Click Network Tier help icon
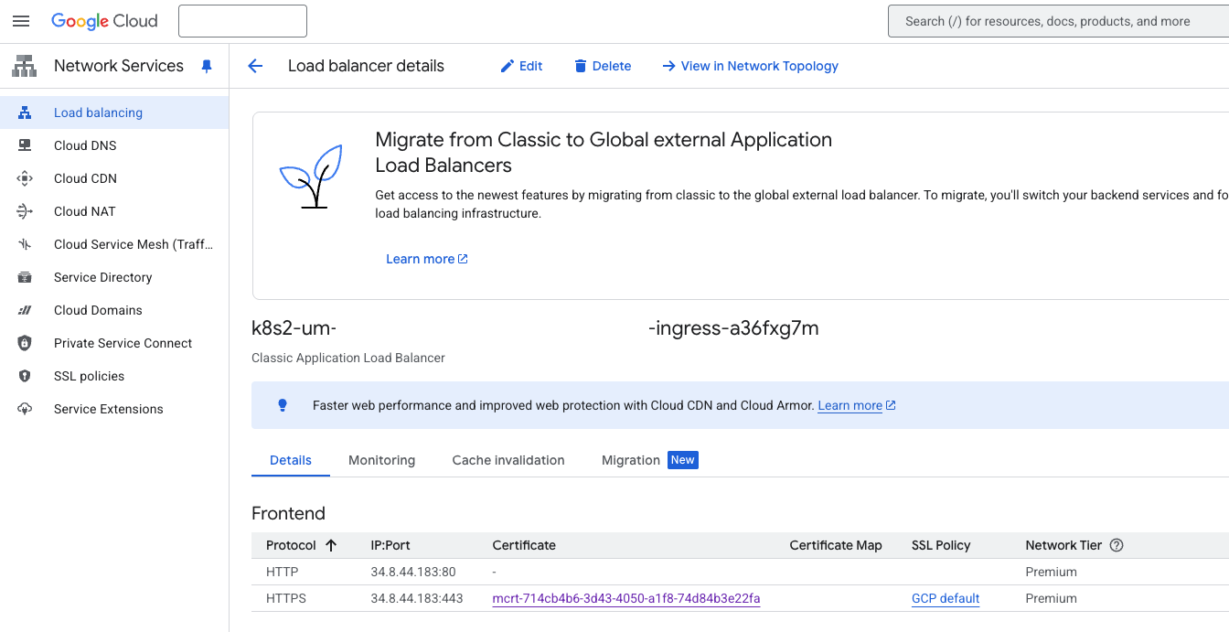 click(x=1117, y=545)
